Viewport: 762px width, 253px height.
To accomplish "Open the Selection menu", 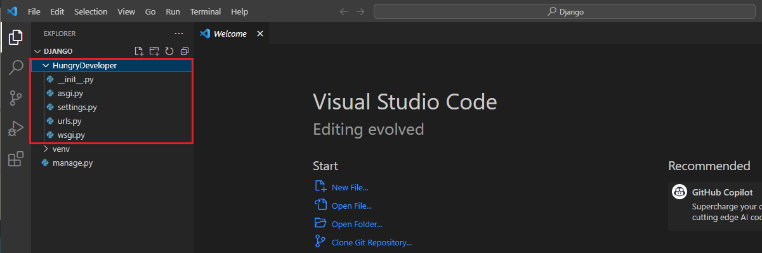I will point(91,11).
